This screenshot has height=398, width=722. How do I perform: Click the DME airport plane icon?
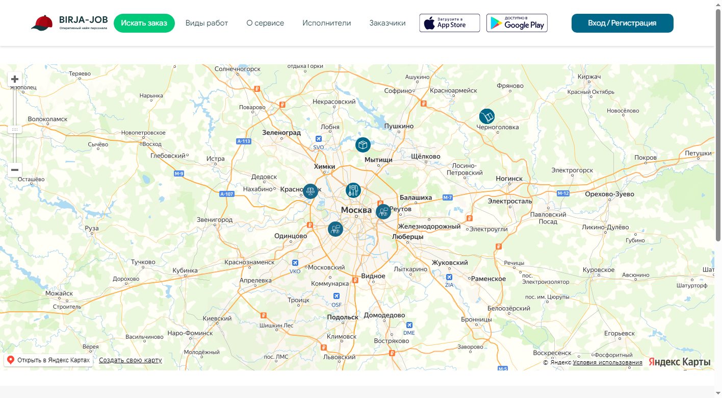(409, 325)
